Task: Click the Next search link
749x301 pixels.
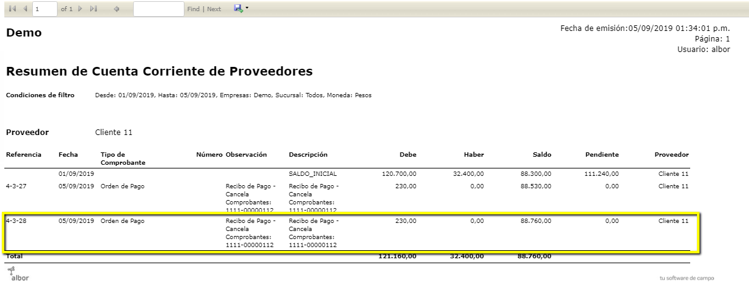Action: pyautogui.click(x=214, y=9)
